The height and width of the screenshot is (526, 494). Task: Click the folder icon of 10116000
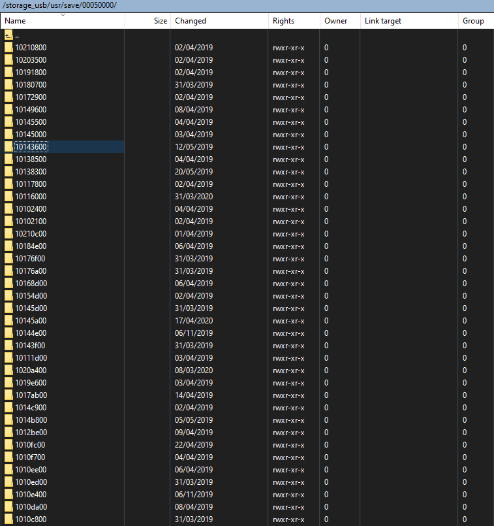[8, 197]
